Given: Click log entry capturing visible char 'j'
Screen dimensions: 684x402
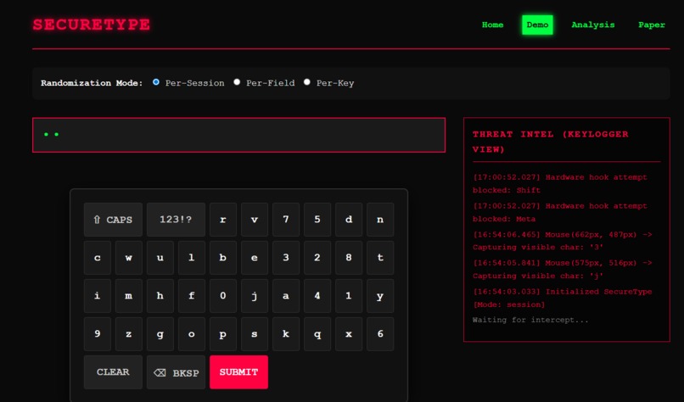Looking at the screenshot, I should [x=563, y=270].
